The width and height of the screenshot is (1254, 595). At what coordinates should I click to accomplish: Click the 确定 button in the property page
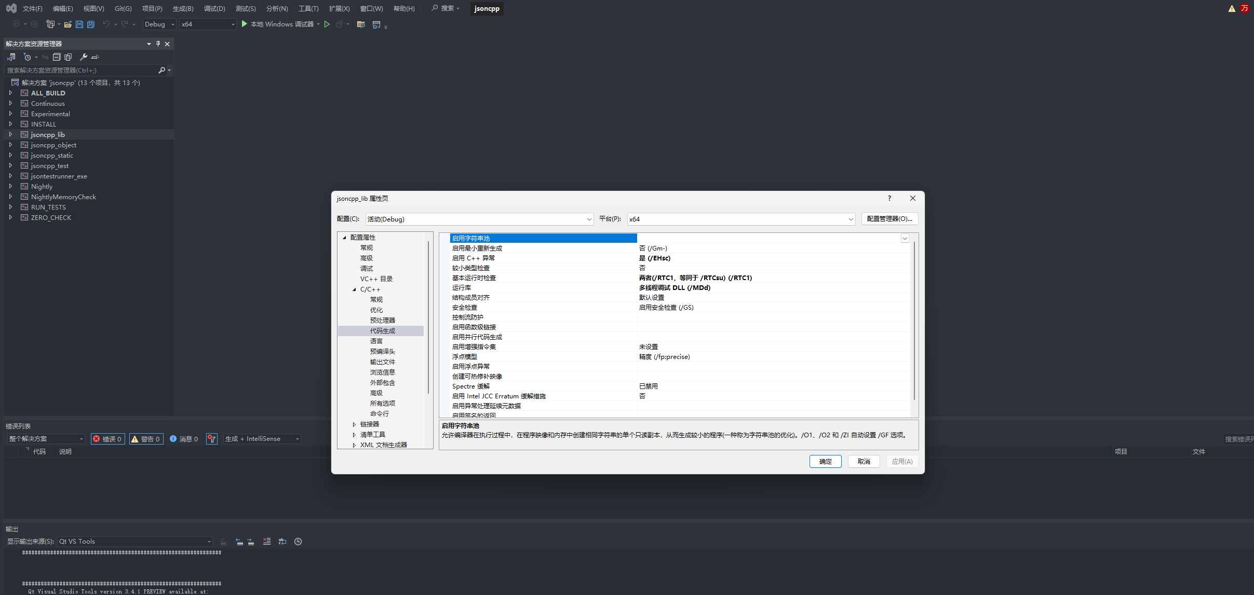point(825,461)
